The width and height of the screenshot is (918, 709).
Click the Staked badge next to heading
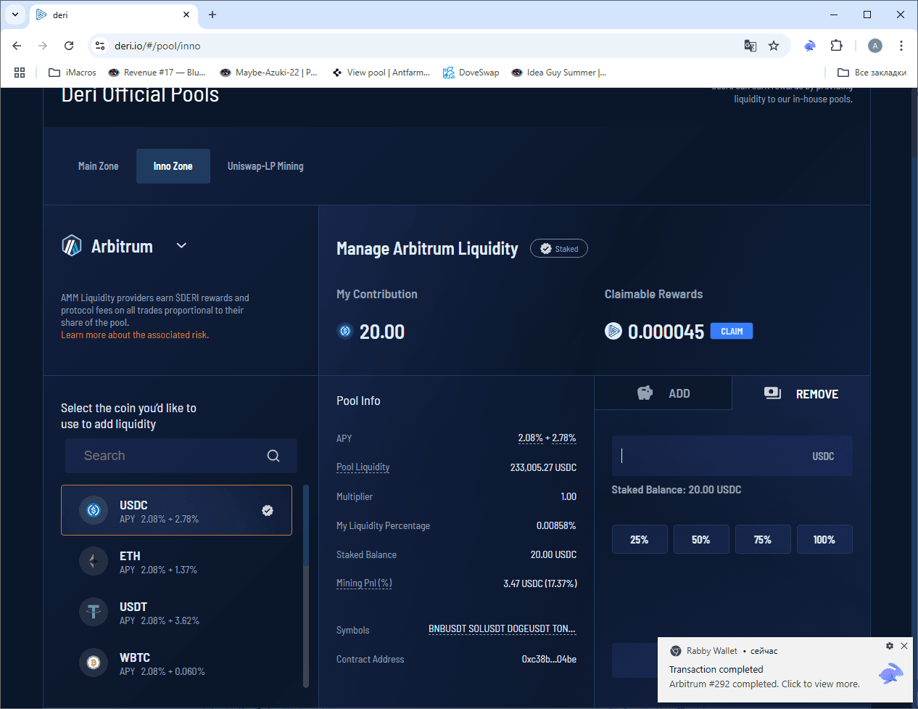coord(559,249)
